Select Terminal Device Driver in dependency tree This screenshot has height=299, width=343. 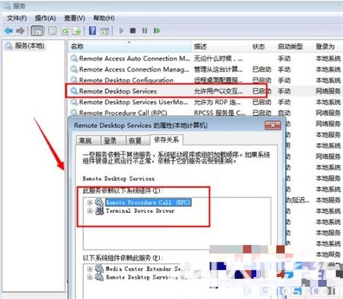[x=140, y=211]
